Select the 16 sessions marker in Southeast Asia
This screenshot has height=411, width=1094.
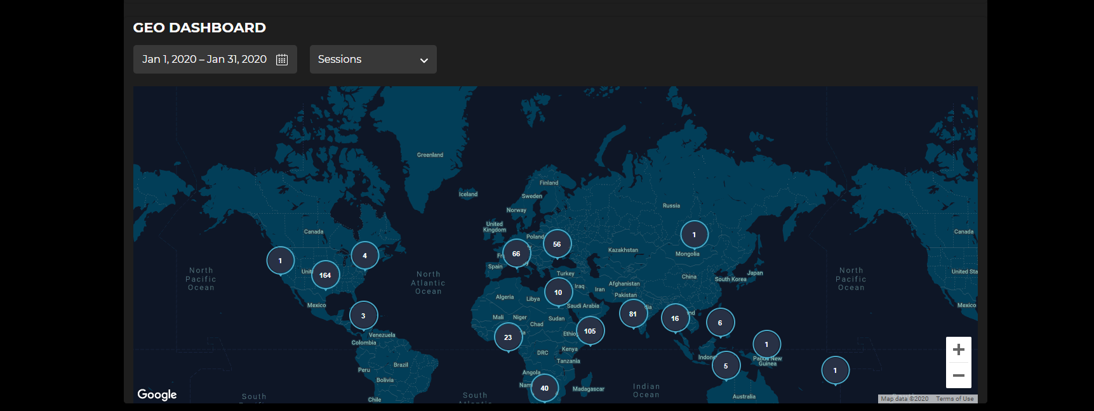pos(675,318)
